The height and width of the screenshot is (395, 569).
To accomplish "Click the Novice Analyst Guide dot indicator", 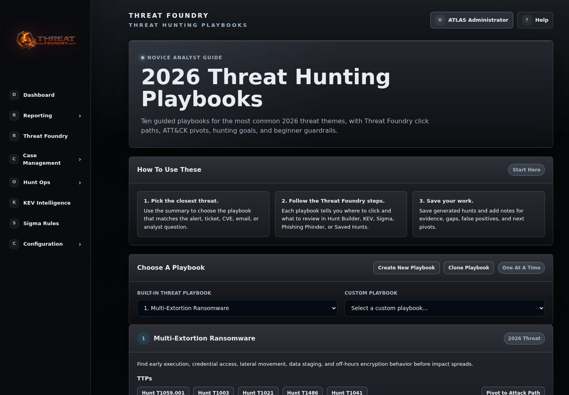I will 143,58.
